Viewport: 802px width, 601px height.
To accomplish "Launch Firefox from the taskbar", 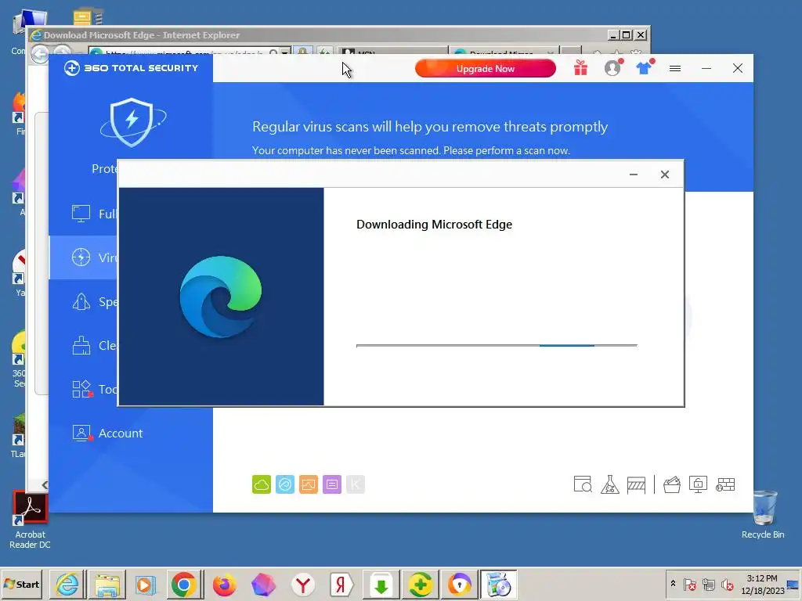I will coord(224,584).
